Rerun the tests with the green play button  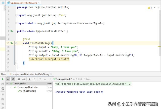[x=3, y=79]
